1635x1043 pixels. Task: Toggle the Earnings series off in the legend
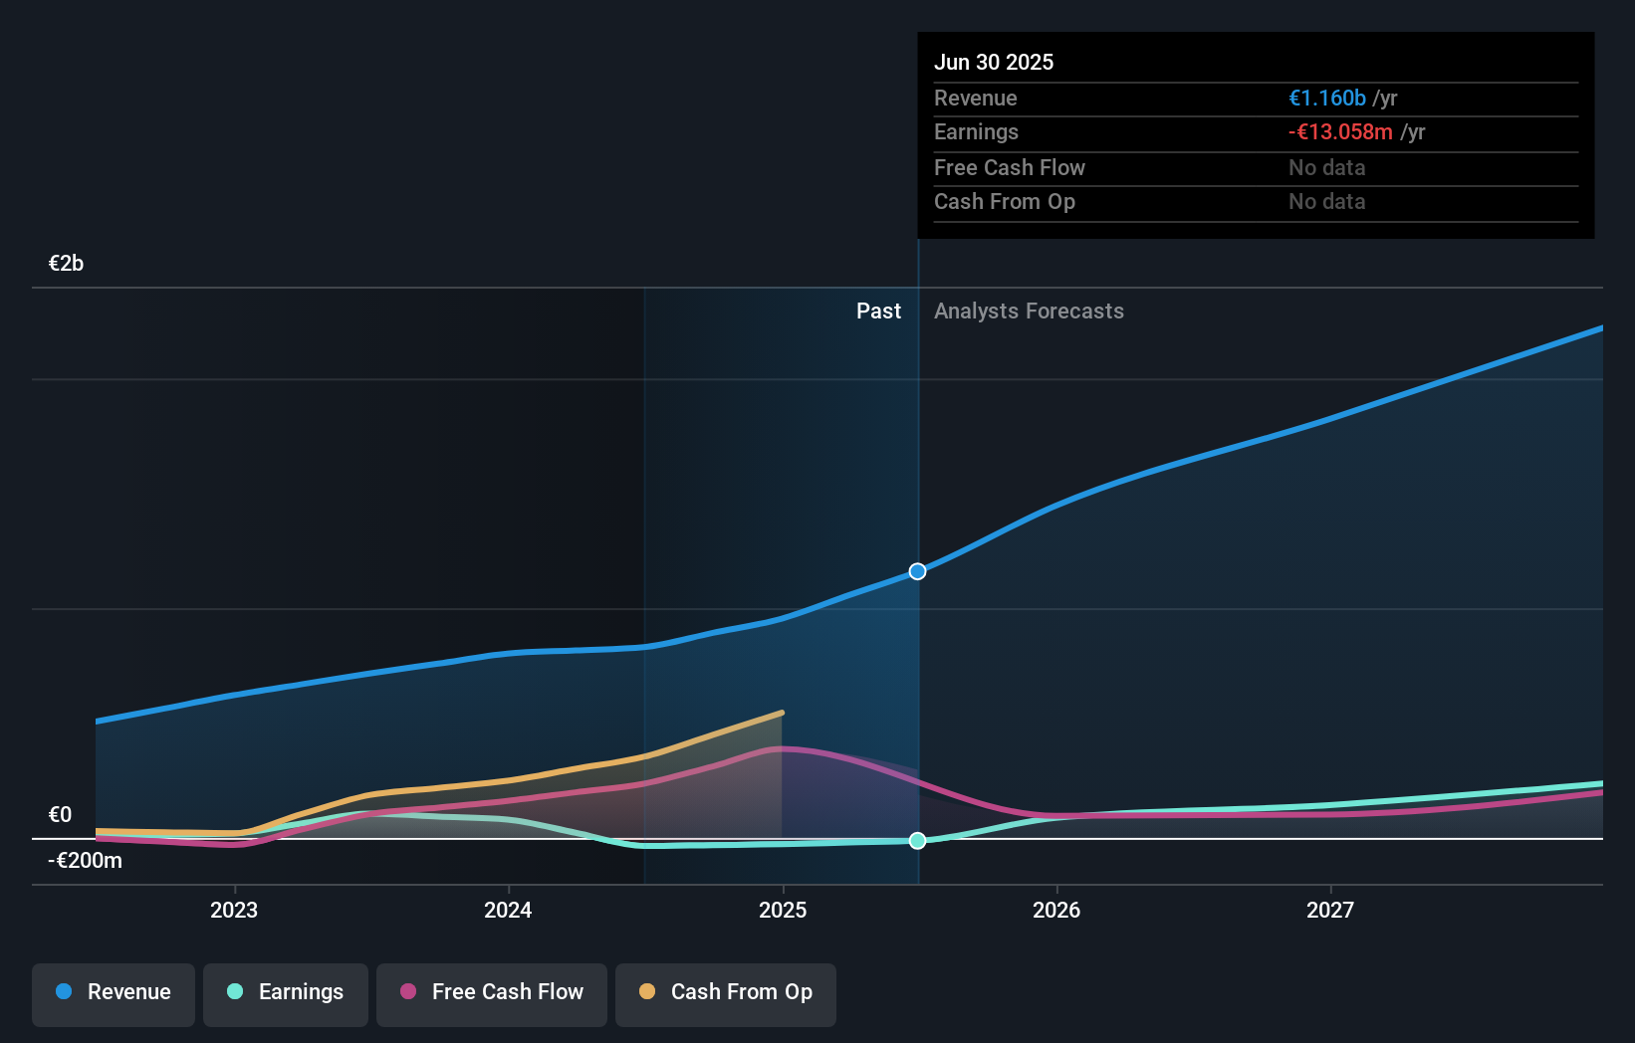(285, 992)
